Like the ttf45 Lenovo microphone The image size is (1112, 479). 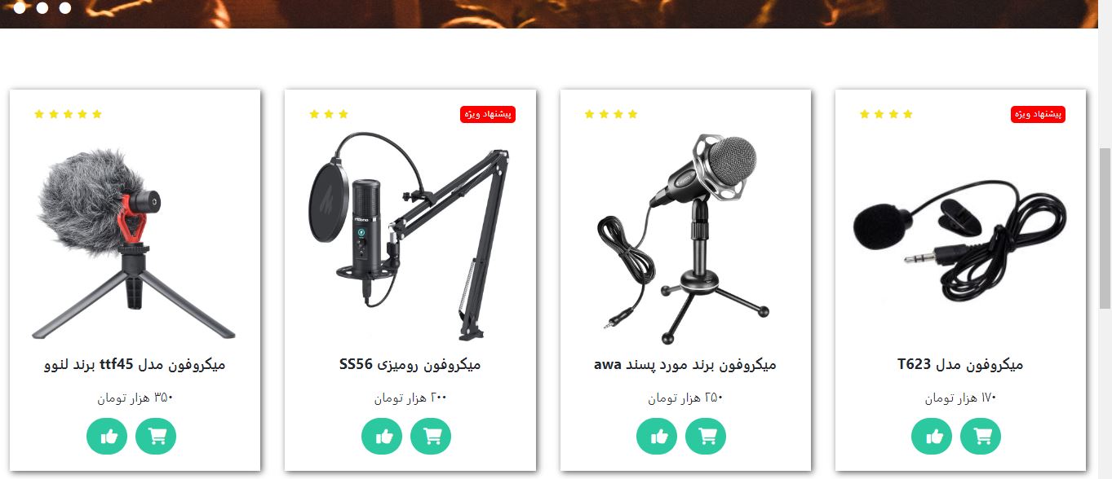coord(107,436)
